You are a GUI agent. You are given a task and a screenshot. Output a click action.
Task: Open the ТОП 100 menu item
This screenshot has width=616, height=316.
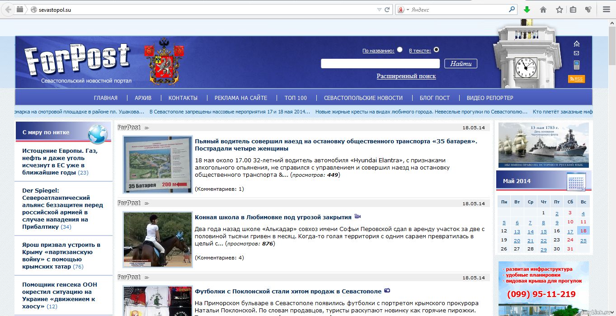[296, 98]
